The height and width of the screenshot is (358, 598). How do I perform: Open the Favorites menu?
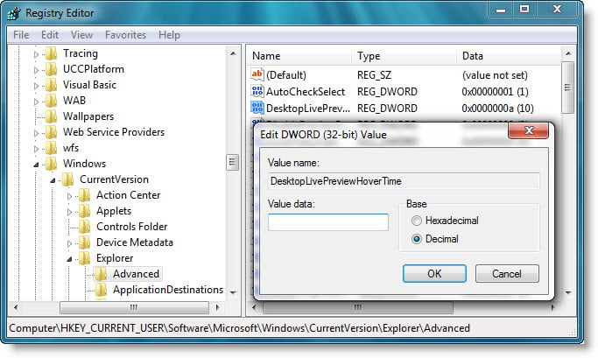[x=125, y=35]
